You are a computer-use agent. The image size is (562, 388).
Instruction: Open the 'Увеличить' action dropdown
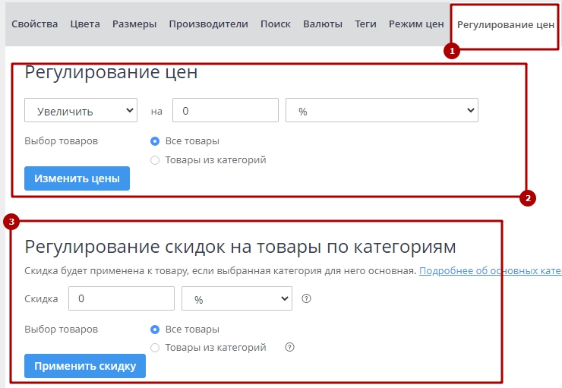(x=81, y=111)
